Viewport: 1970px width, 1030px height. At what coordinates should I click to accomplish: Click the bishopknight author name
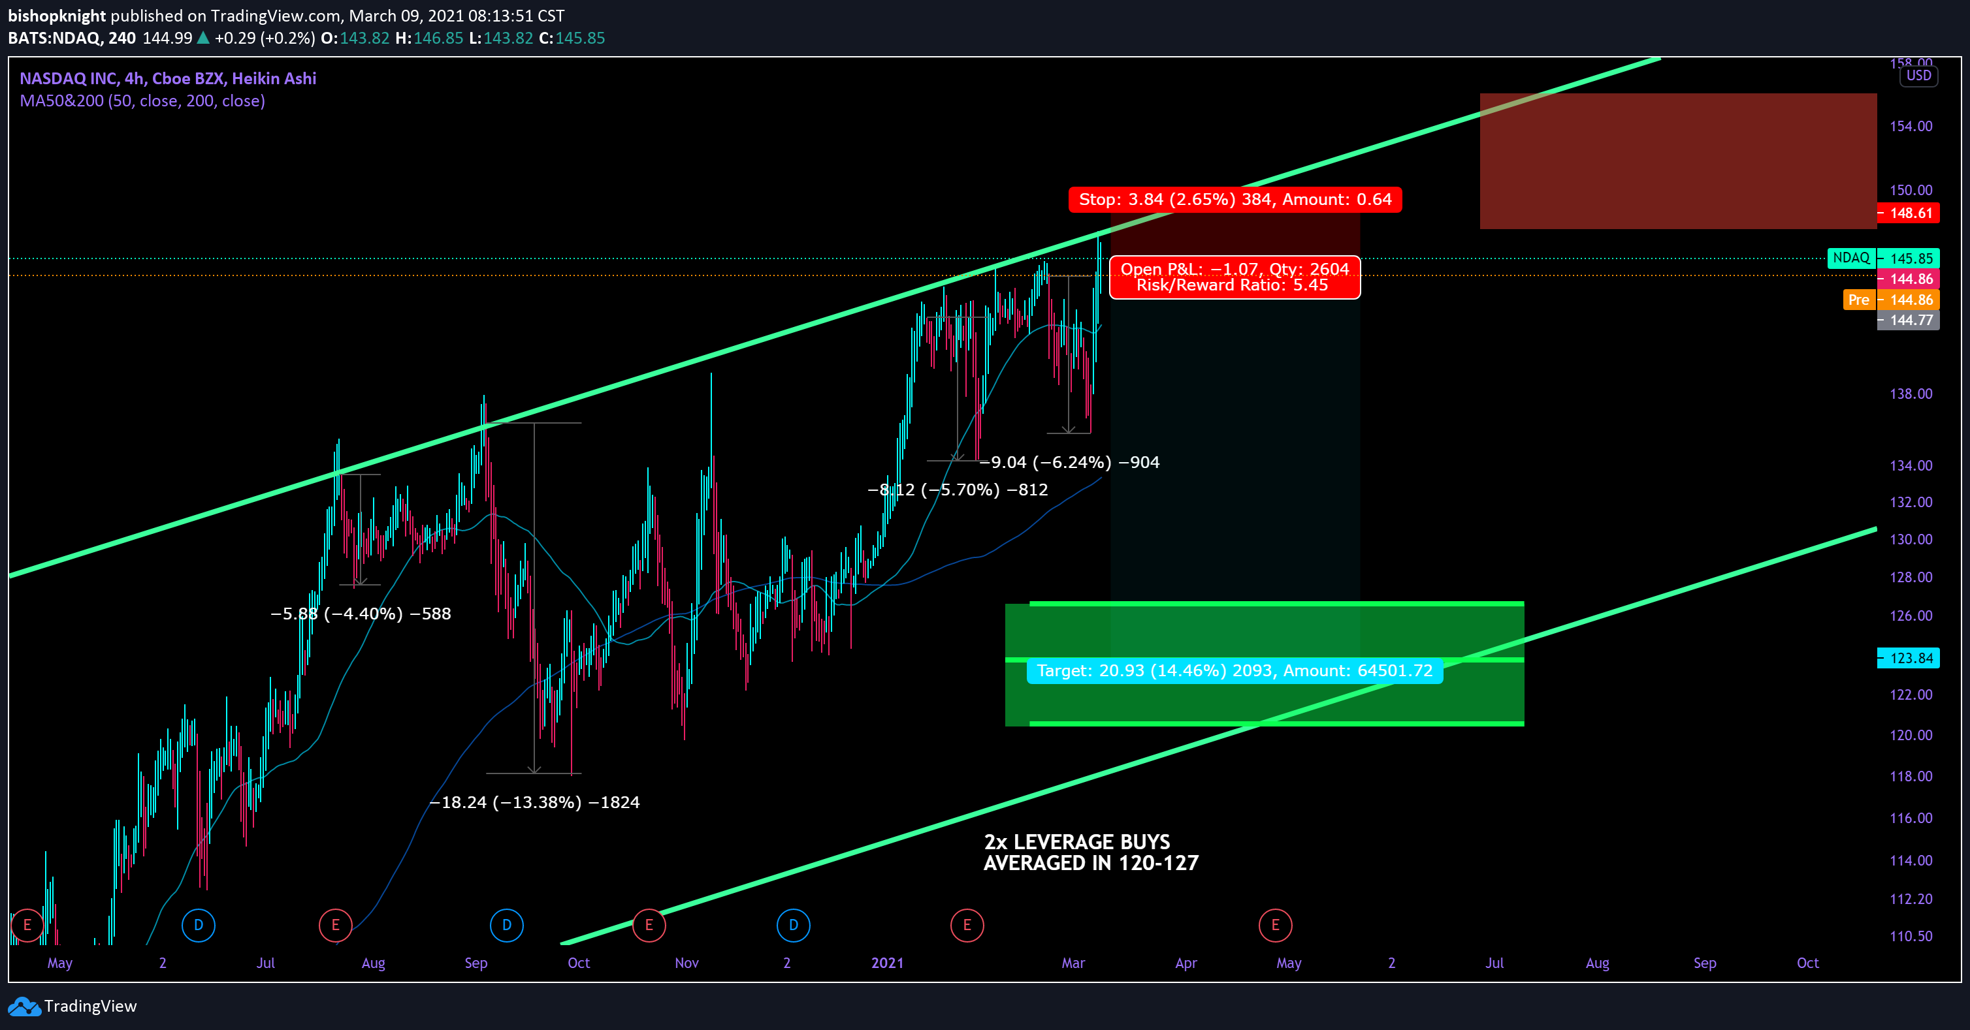[x=57, y=16]
